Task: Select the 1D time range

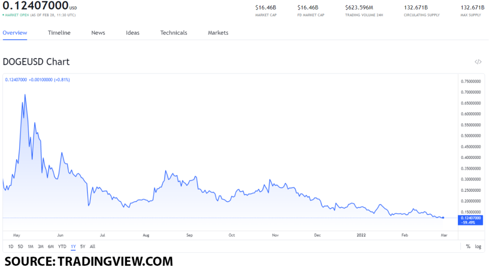Action: [11, 247]
